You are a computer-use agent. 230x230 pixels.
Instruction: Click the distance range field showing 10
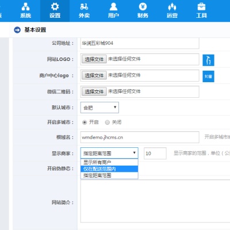click(155, 154)
